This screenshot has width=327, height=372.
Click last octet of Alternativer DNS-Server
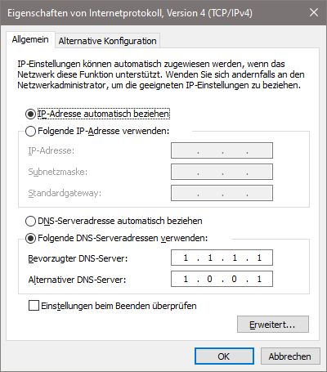(259, 279)
